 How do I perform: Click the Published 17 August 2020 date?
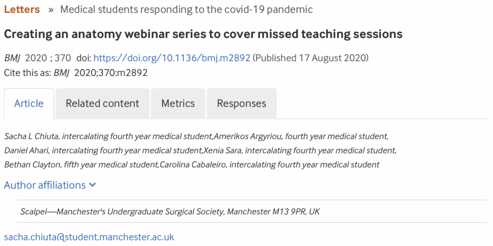click(311, 58)
